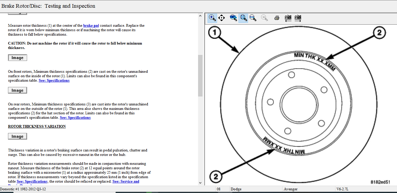Follow See: Specifications link in rear rotors paragraph
Viewport: 397px width, 193px height.
click(x=75, y=118)
